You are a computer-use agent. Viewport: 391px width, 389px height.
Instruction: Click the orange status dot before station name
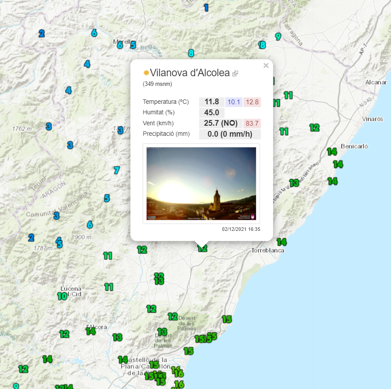[x=146, y=73]
